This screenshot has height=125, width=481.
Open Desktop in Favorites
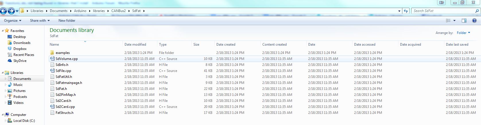click(x=20, y=37)
